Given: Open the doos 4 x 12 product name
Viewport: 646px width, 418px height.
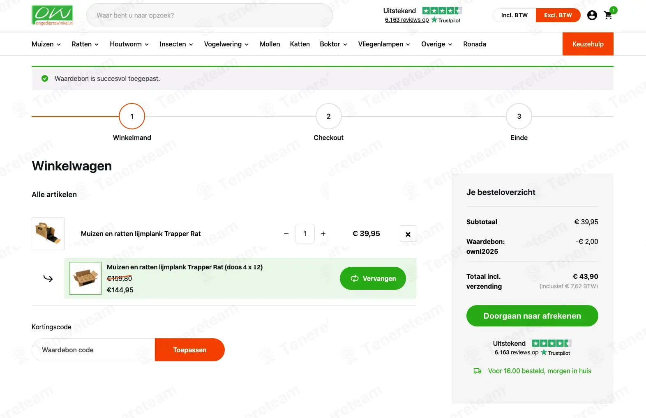Looking at the screenshot, I should [x=185, y=267].
